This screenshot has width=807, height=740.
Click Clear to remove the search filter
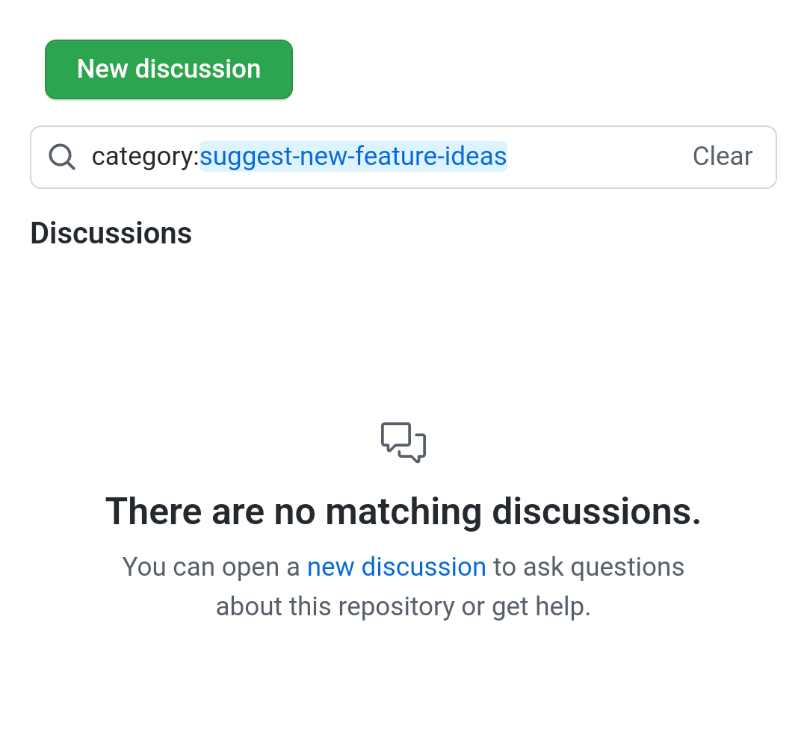point(722,156)
